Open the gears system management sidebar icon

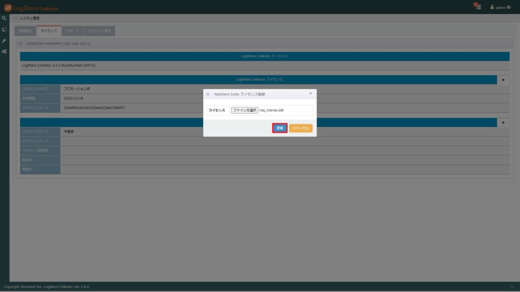[x=4, y=51]
